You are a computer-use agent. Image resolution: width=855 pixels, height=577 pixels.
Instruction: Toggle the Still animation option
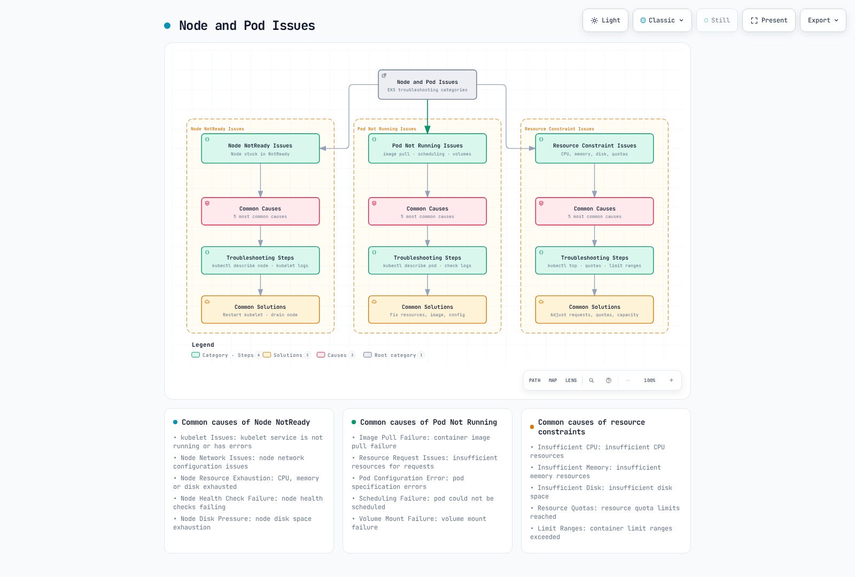[717, 20]
